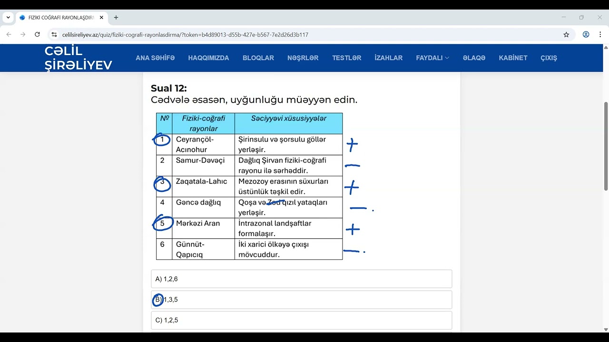The width and height of the screenshot is (609, 342).
Task: Click 'Zaqatala-Lahıc' table cell
Action: tap(203, 186)
